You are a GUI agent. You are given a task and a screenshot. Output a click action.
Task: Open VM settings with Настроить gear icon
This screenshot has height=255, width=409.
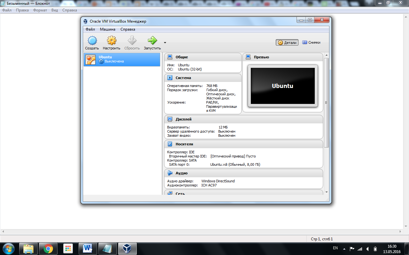point(112,40)
